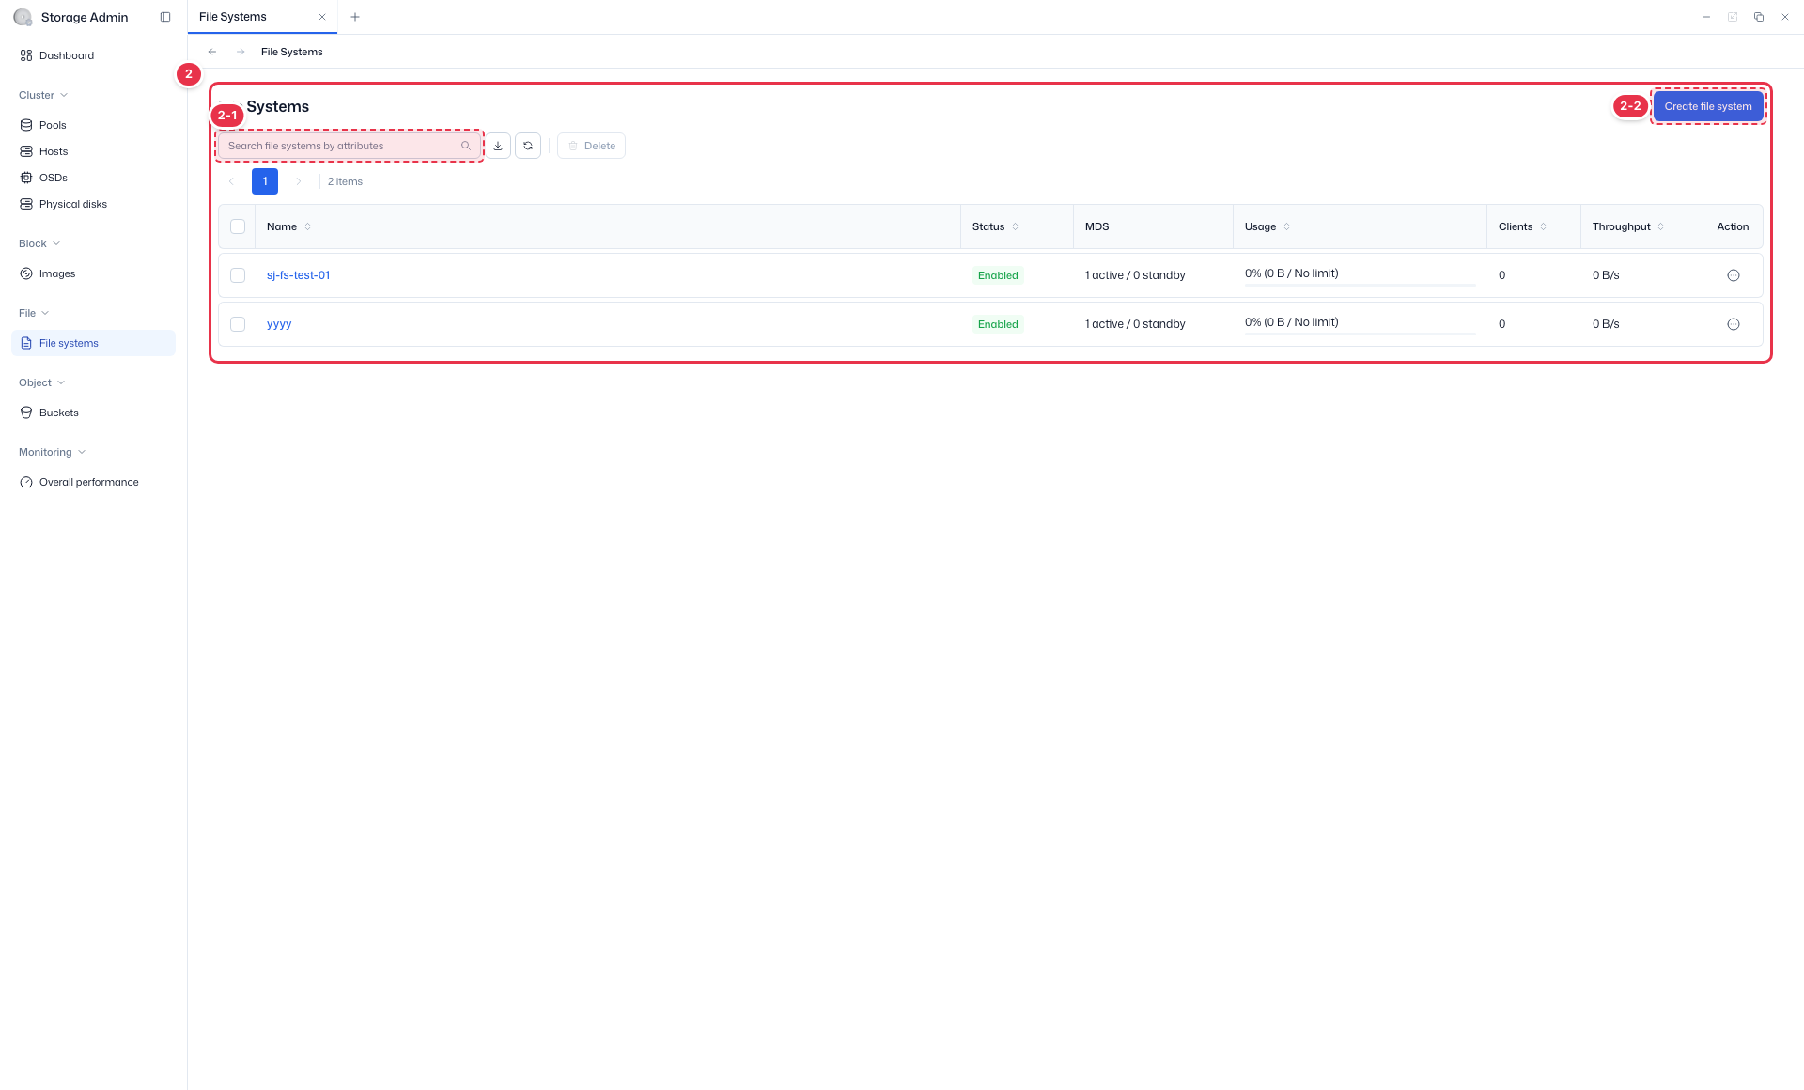Go to the next page of results
The height and width of the screenshot is (1090, 1804).
tap(299, 181)
